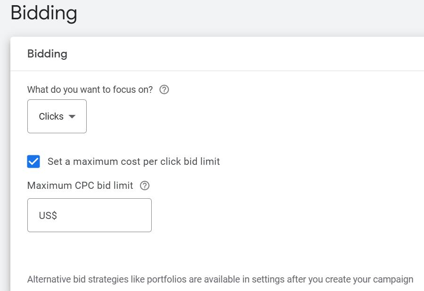Open help icon next to Maximum CPC bid limit

click(x=145, y=186)
